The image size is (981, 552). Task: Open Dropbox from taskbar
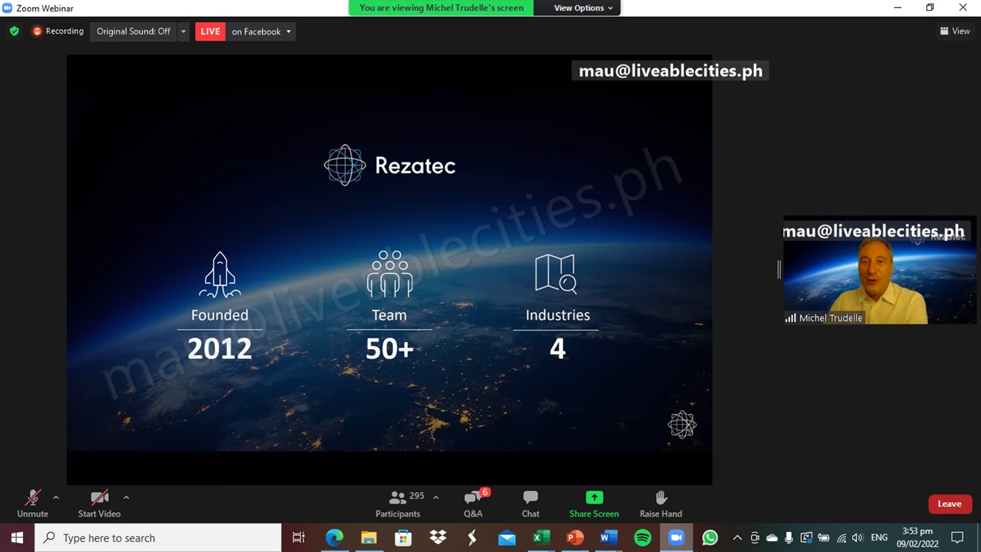coord(438,537)
